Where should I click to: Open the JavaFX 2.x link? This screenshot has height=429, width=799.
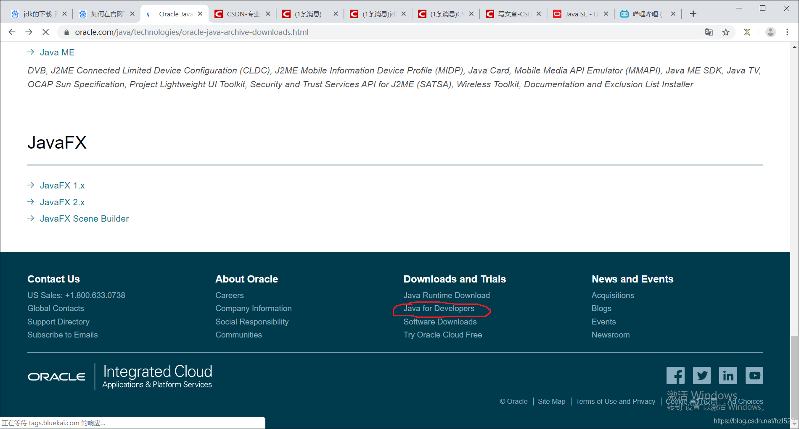point(62,202)
